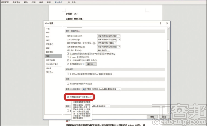Click the 搜尋 search box text

(x=73, y=2)
